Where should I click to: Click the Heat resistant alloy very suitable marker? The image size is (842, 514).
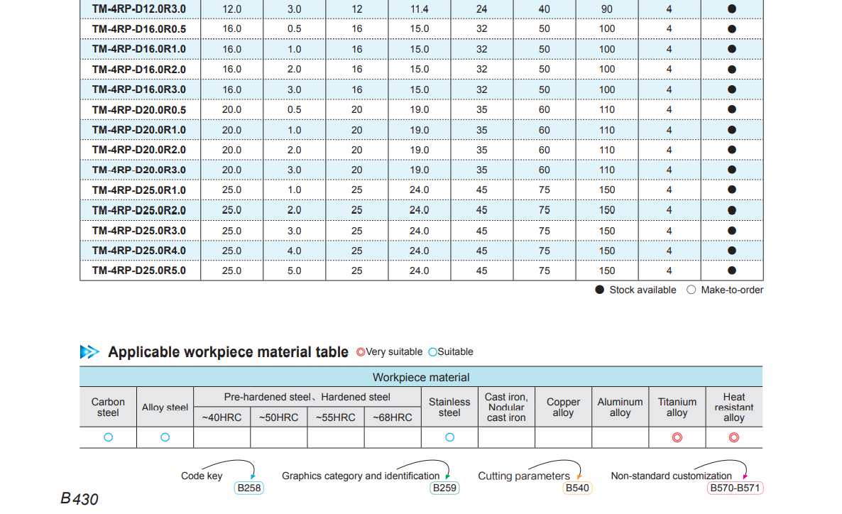[733, 437]
